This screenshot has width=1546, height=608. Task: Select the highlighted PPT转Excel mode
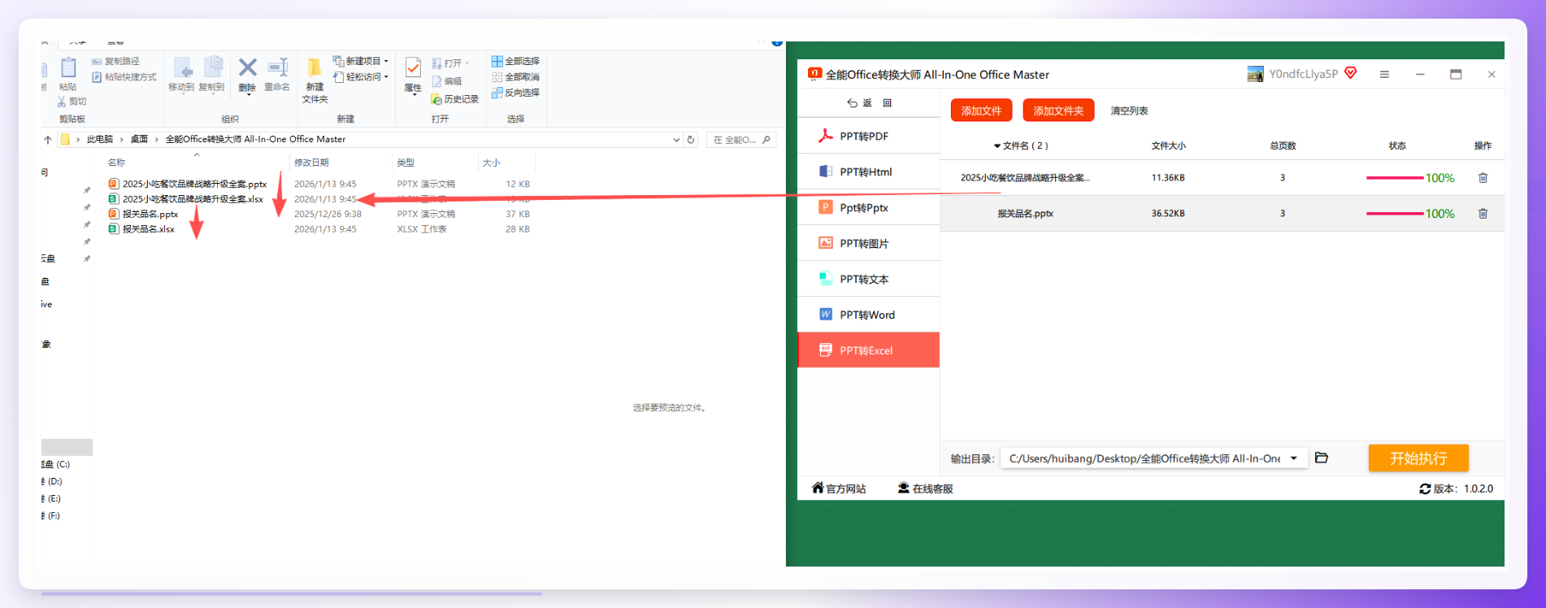868,350
